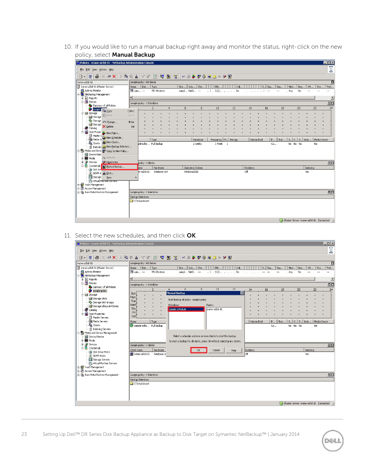This screenshot has width=365, height=473.
Task: Click the Resiliency column header in step 10 screenshot
Action: click(x=274, y=168)
